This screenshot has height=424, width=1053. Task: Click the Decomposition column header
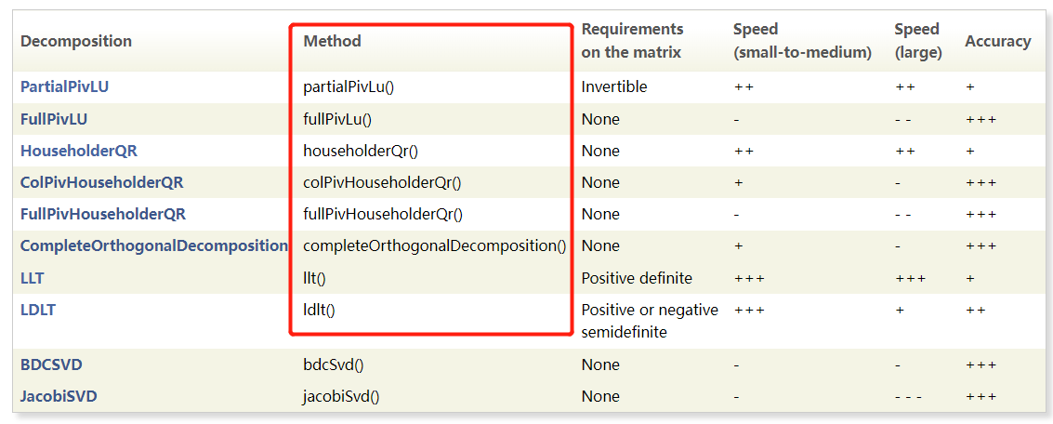76,41
